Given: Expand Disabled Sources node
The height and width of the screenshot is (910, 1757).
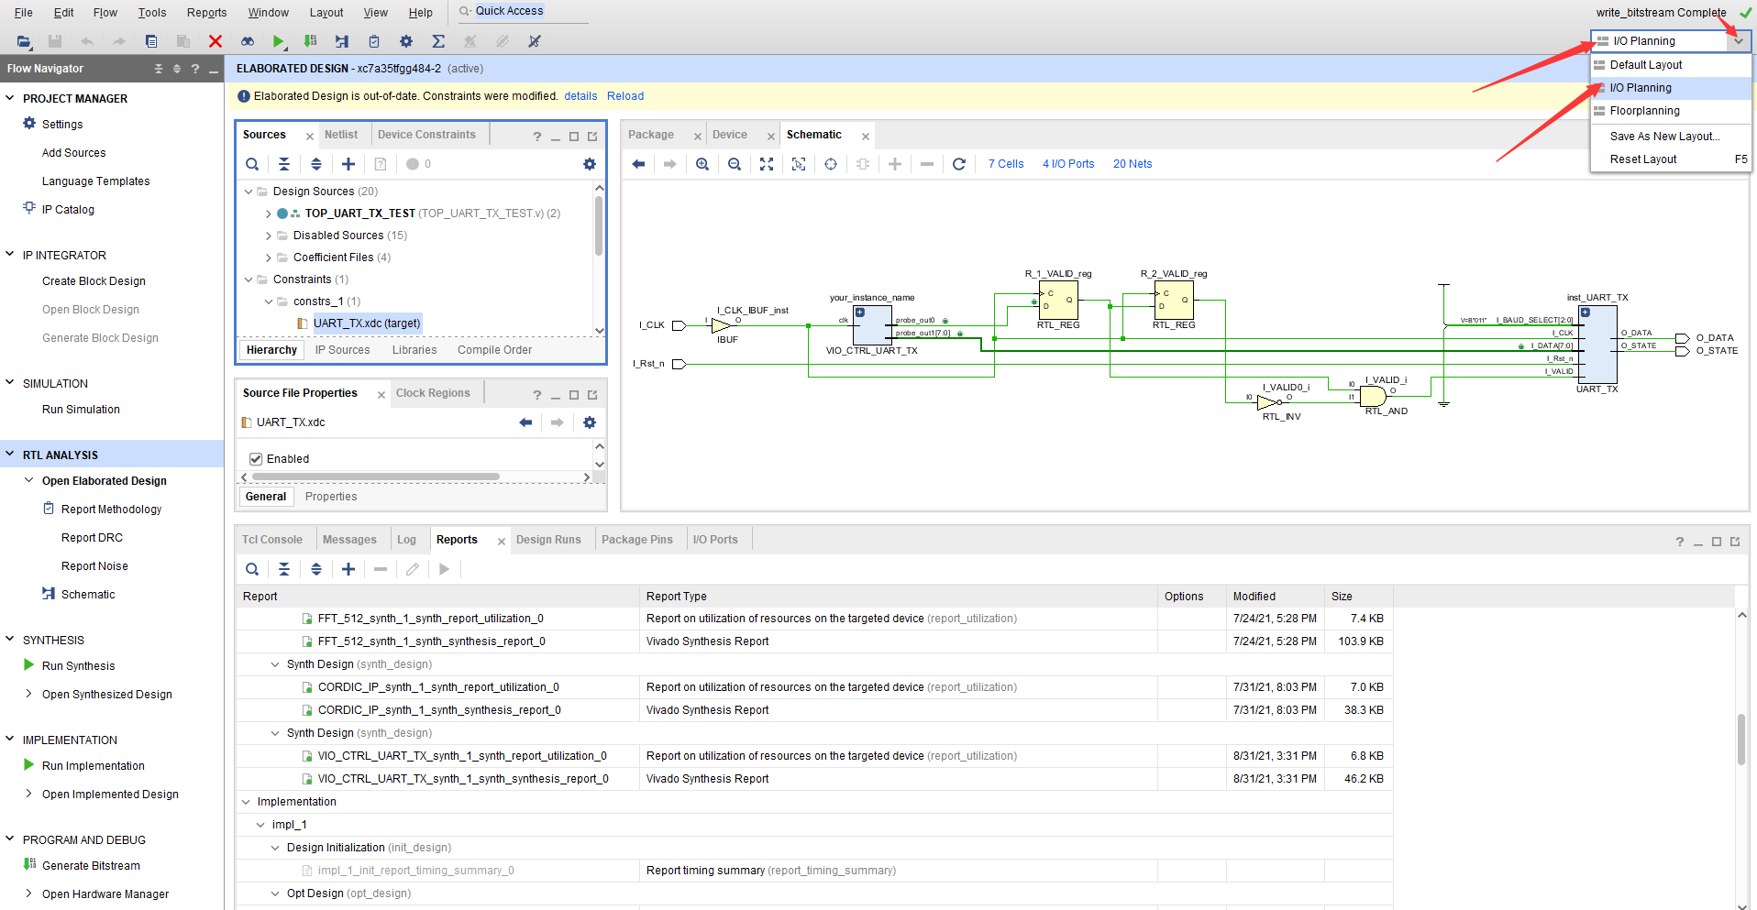Looking at the screenshot, I should tap(269, 236).
